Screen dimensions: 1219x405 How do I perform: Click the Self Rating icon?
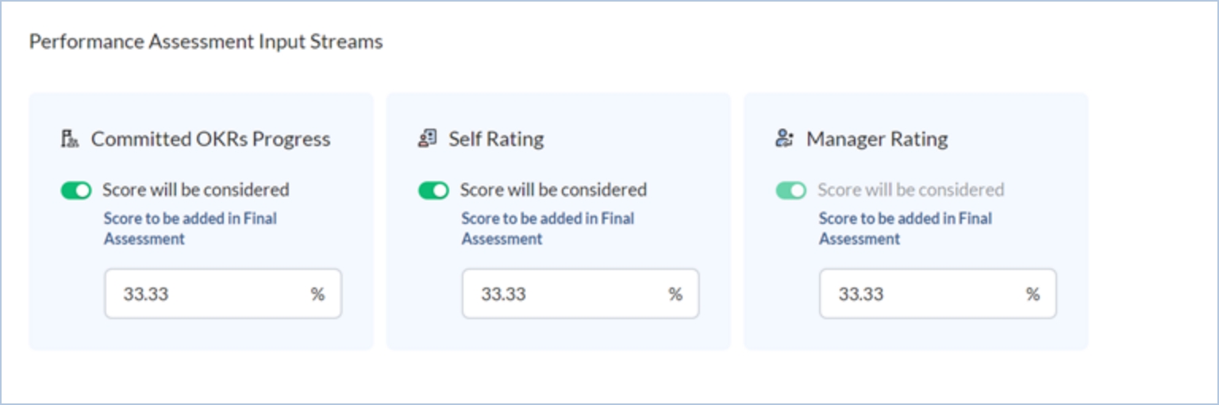coord(428,139)
